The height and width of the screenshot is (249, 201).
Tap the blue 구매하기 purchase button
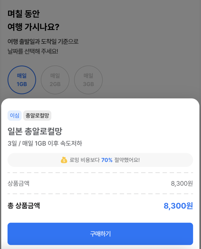100,234
